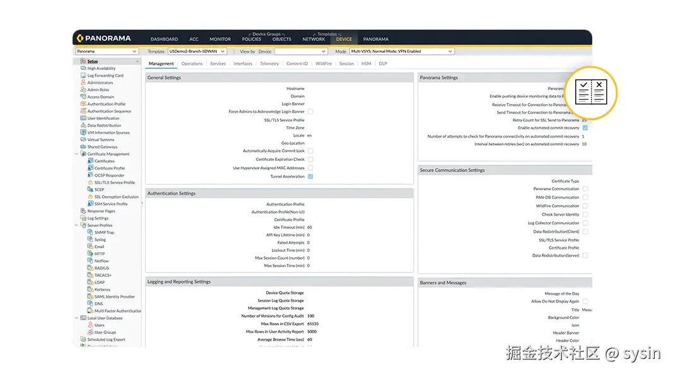
Task: Click the Authentication Settings panel header
Action: (279, 193)
